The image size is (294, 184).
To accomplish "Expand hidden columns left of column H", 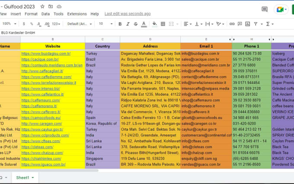I will 234,39.
